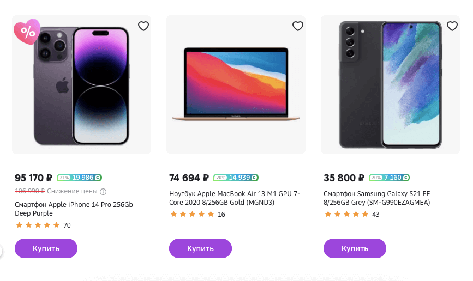
Task: Open price reduction info icon
Action: click(x=103, y=191)
